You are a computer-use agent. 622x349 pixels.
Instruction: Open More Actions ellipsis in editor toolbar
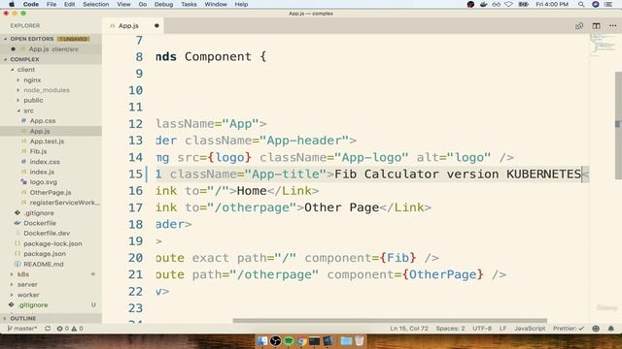click(613, 26)
